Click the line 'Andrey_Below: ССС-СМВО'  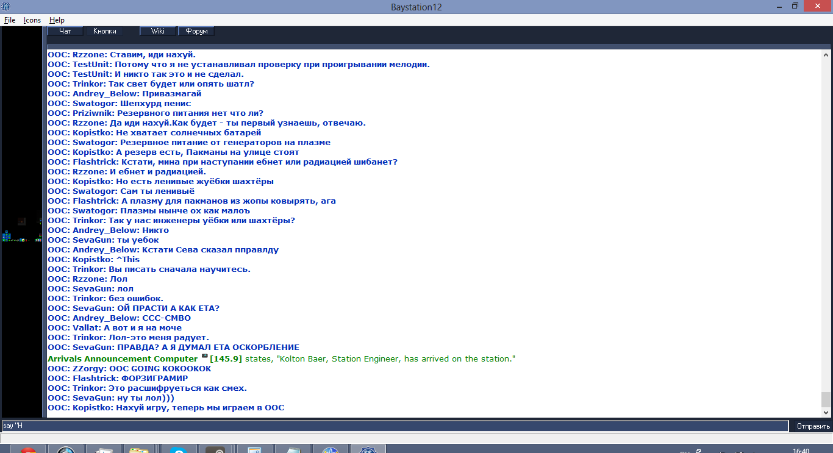click(119, 318)
